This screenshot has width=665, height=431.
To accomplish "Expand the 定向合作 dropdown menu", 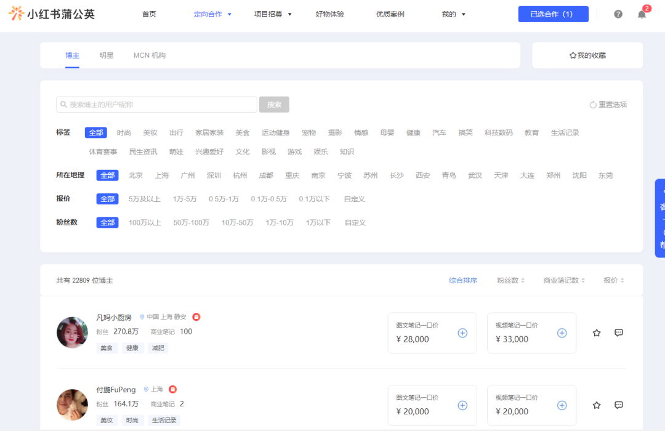I will [212, 14].
